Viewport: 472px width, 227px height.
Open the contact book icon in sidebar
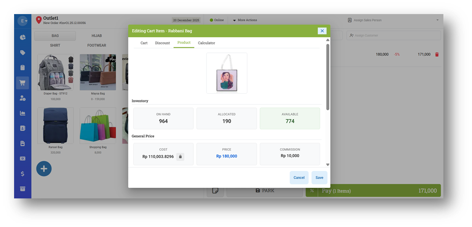pos(22,128)
